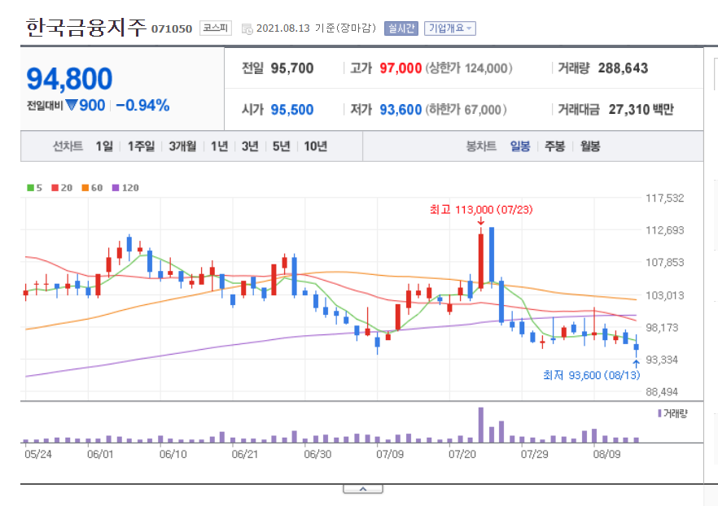718x506 pixels.
Task: Click the 거래량 volume legend marker
Action: click(659, 413)
